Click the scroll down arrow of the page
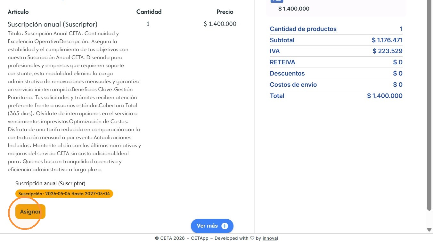433x242 pixels. pyautogui.click(x=429, y=230)
